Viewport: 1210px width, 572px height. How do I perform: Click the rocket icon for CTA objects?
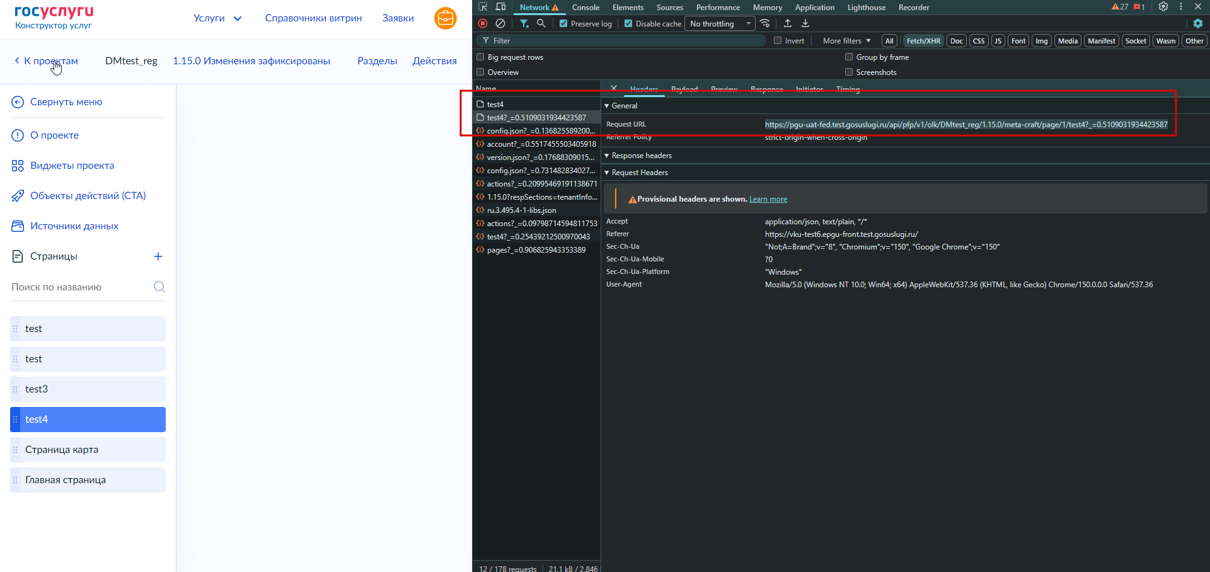[x=18, y=196]
